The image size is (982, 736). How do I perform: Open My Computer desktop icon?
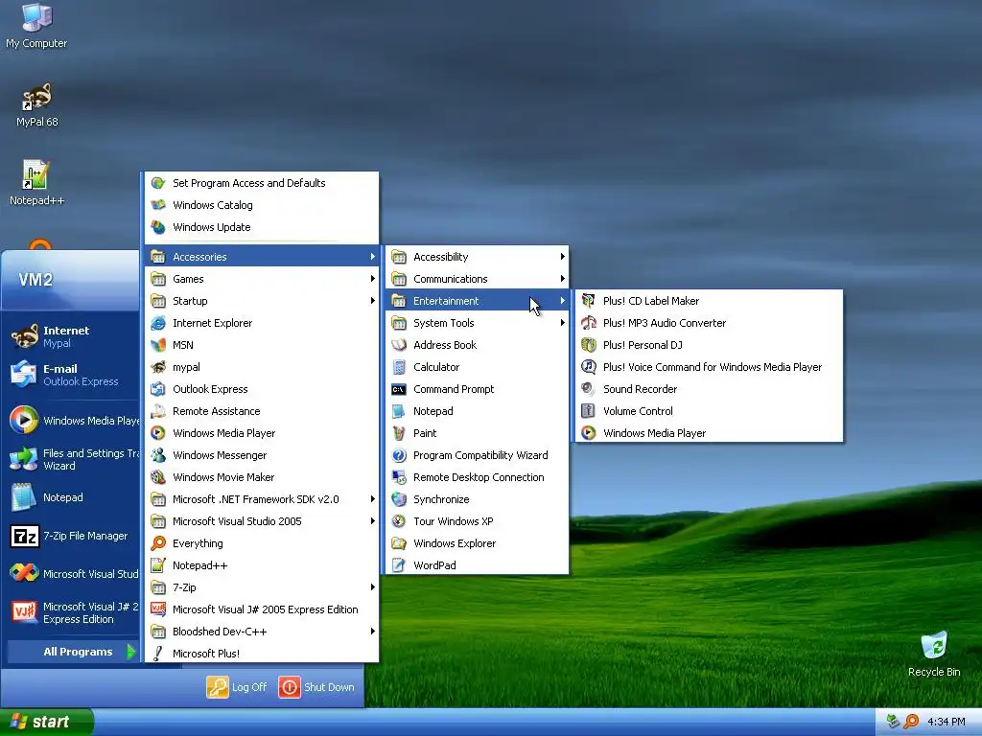click(36, 17)
